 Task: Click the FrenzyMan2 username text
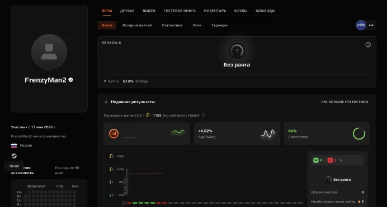[x=45, y=80]
